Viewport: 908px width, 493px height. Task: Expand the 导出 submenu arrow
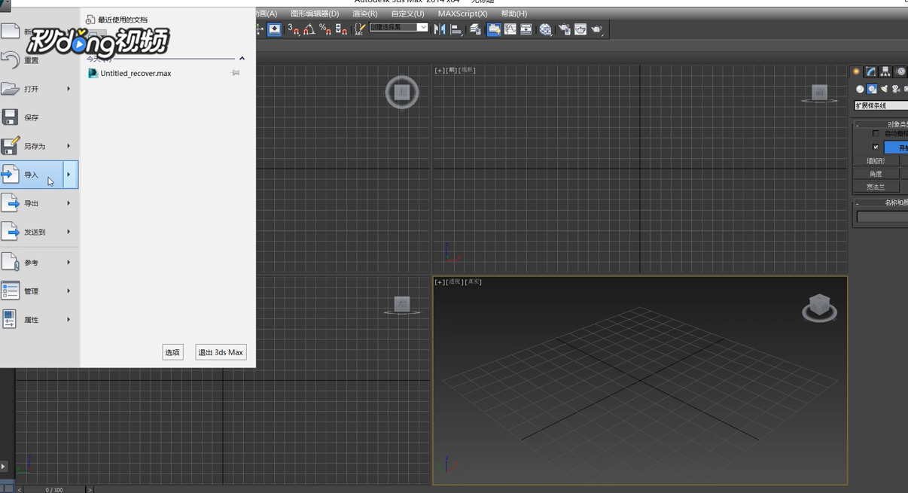click(x=69, y=203)
